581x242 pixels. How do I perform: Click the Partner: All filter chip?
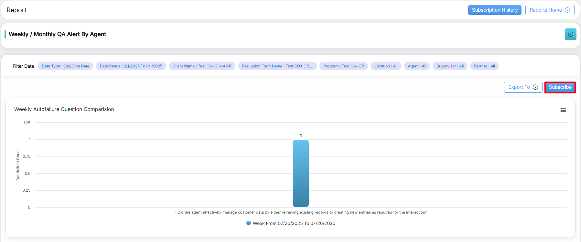[484, 66]
